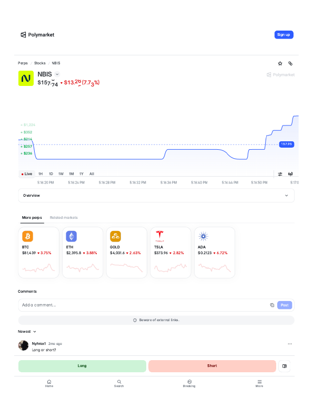Copy link with the chain icon
313x406 pixels.
click(x=290, y=63)
